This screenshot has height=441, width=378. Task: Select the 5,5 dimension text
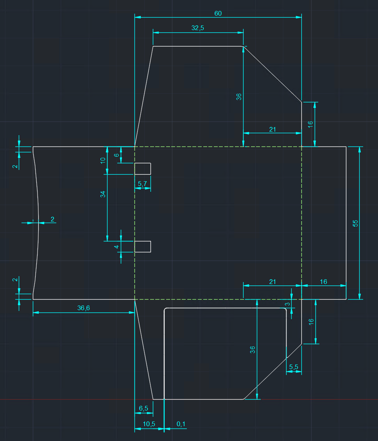[x=294, y=367]
